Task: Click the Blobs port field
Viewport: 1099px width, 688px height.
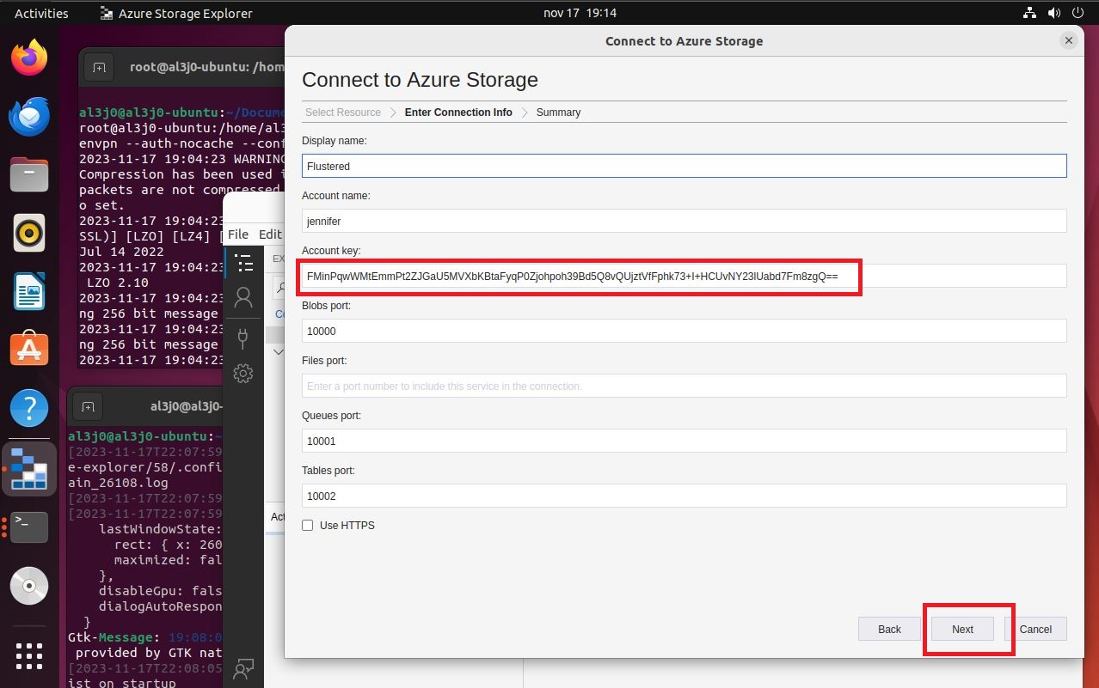Action: [x=685, y=331]
